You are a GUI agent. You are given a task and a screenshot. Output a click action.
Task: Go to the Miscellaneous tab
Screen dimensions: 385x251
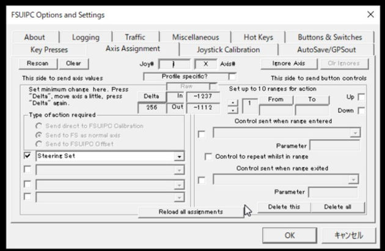coord(196,37)
